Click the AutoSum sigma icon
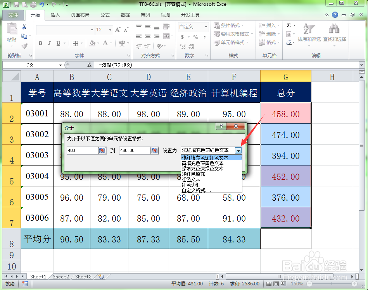 pos(289,26)
